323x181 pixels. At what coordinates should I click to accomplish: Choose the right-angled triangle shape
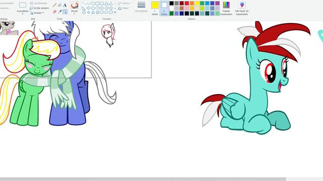83,8
